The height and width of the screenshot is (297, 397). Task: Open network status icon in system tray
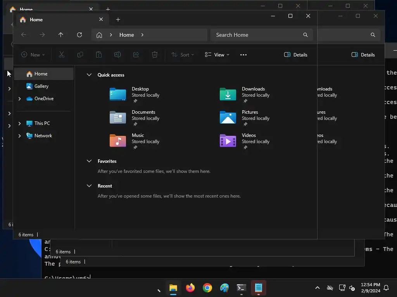coord(342,288)
